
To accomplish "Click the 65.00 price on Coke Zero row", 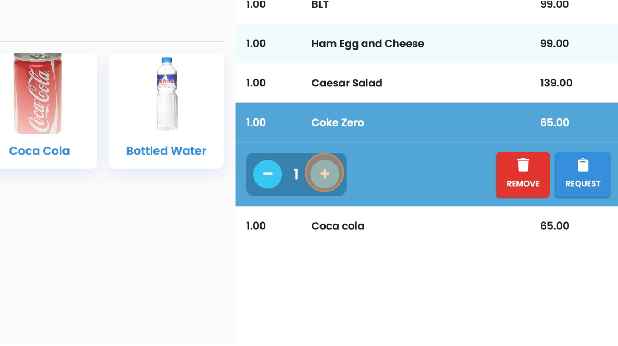I will pos(555,122).
